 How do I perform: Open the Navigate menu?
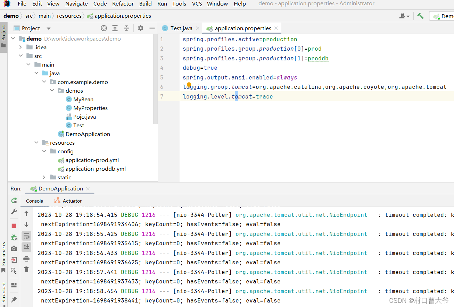click(76, 4)
